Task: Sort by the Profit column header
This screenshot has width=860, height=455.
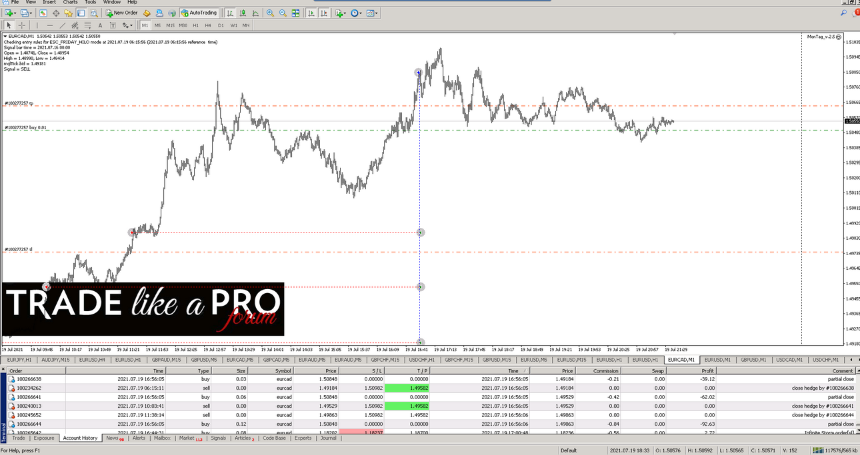Action: (692, 371)
